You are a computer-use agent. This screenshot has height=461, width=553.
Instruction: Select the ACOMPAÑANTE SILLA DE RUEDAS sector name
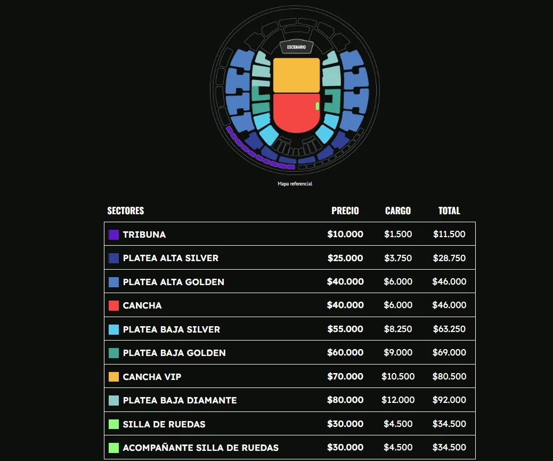[x=200, y=448]
